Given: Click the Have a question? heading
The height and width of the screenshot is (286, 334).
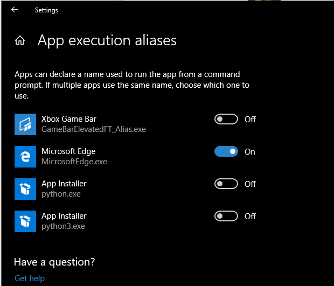Looking at the screenshot, I should point(54,262).
